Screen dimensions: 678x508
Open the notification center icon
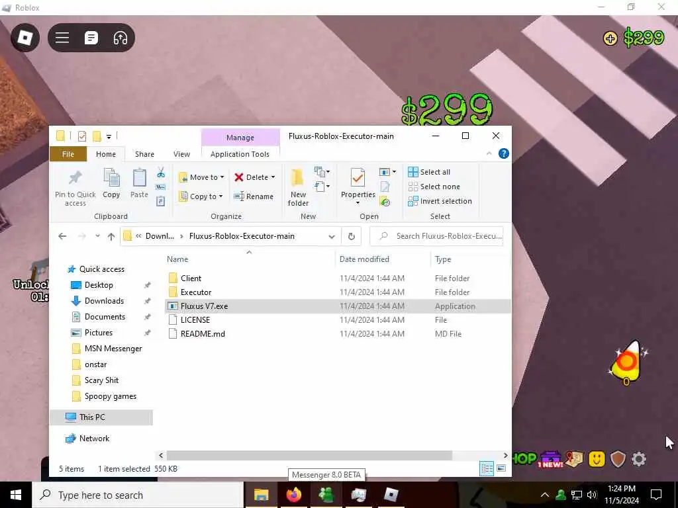pyautogui.click(x=656, y=495)
